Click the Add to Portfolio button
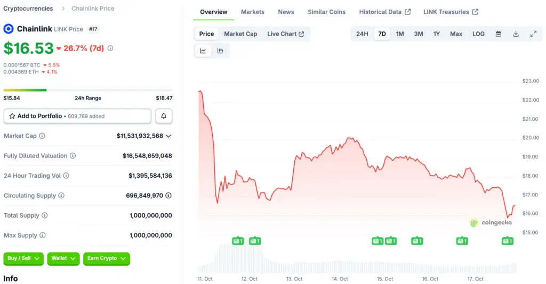 77,116
